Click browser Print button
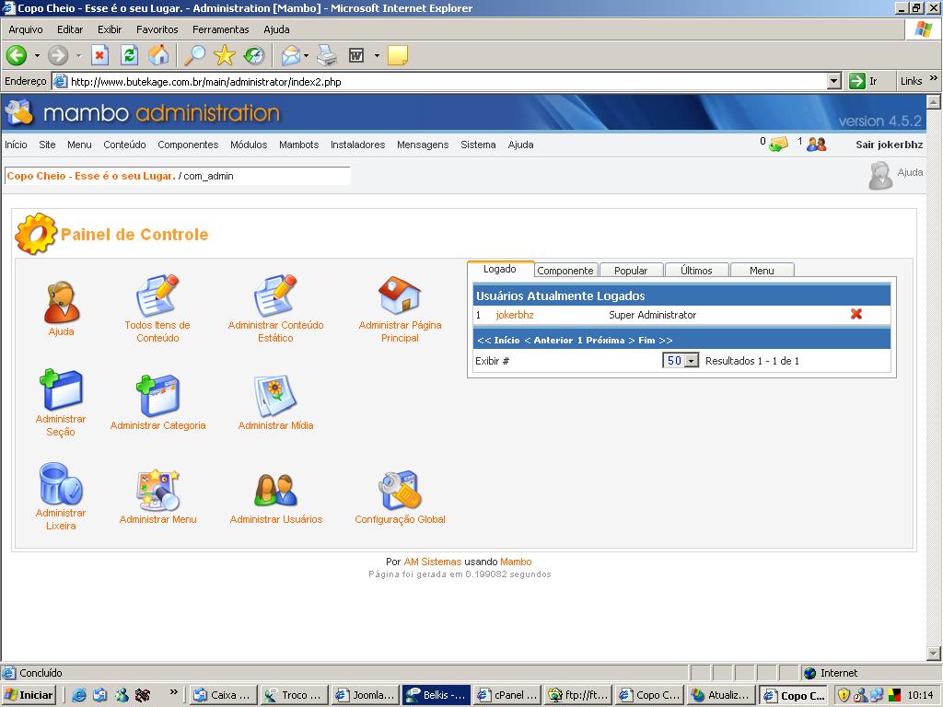The width and height of the screenshot is (943, 707). [x=327, y=55]
